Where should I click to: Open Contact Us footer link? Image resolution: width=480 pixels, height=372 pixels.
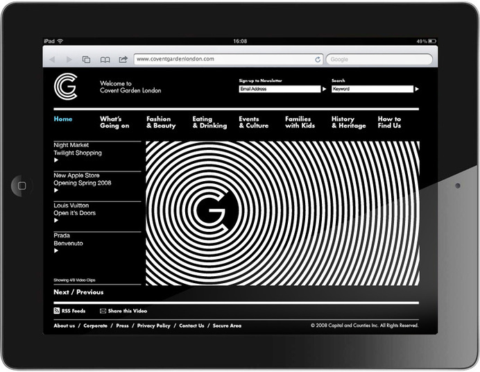tap(191, 325)
